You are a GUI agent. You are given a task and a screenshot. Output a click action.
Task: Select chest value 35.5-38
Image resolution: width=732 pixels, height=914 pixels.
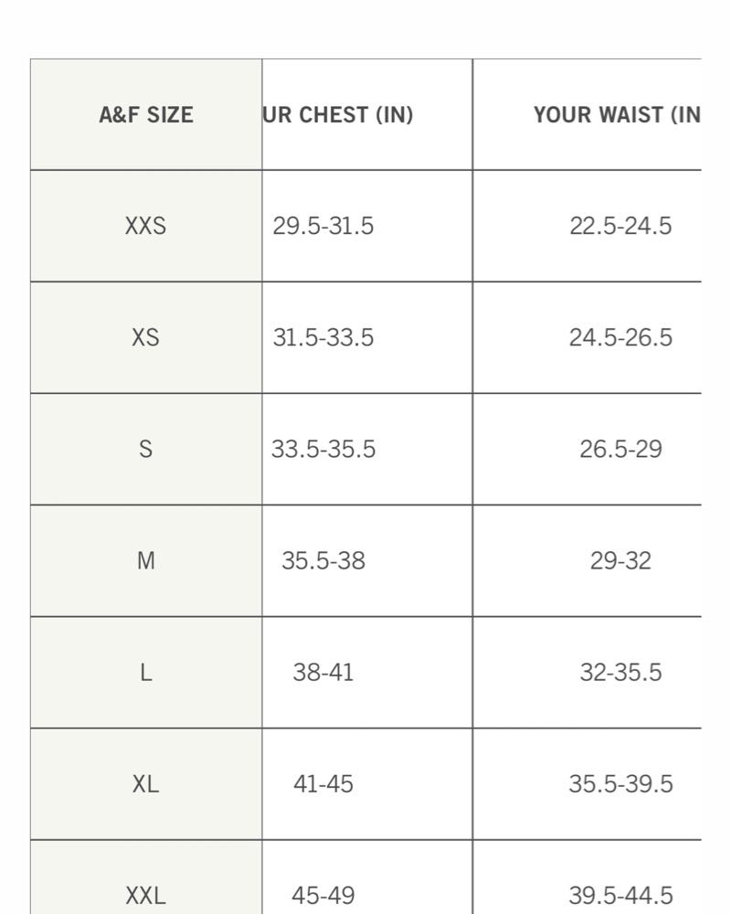point(324,561)
